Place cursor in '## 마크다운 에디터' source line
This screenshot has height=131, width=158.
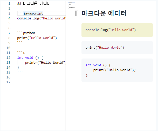[34, 4]
